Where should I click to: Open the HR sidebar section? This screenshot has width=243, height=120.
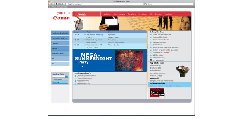point(60,59)
